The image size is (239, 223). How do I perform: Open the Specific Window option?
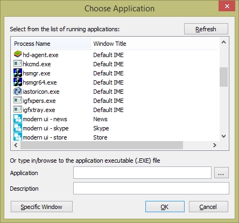pos(41,207)
